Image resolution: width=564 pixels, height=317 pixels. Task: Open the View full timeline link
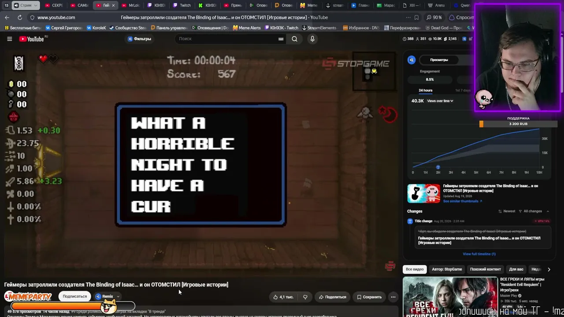click(479, 254)
